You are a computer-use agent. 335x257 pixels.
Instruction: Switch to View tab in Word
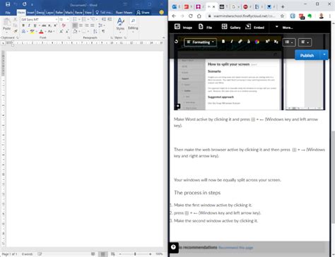coord(88,13)
